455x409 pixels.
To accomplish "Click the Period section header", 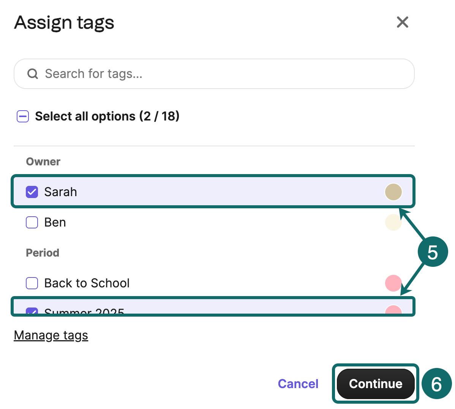I will coord(42,253).
